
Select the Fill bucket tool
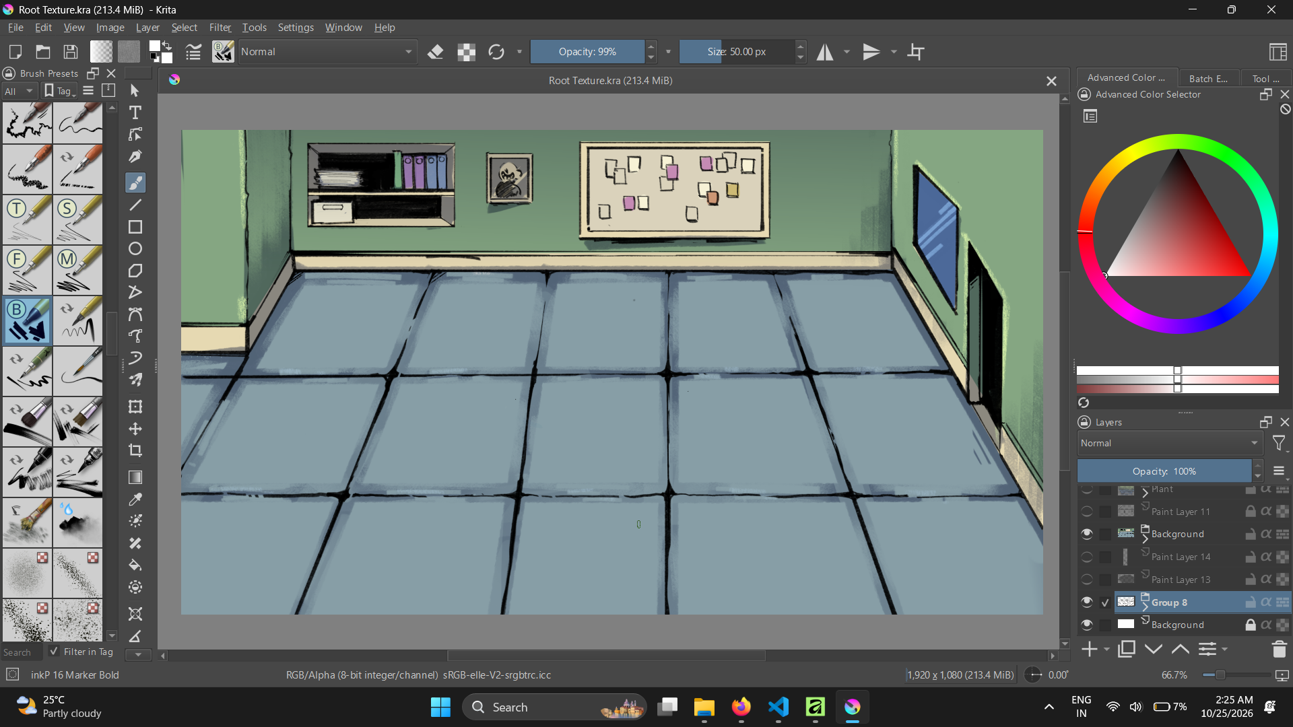(x=135, y=565)
